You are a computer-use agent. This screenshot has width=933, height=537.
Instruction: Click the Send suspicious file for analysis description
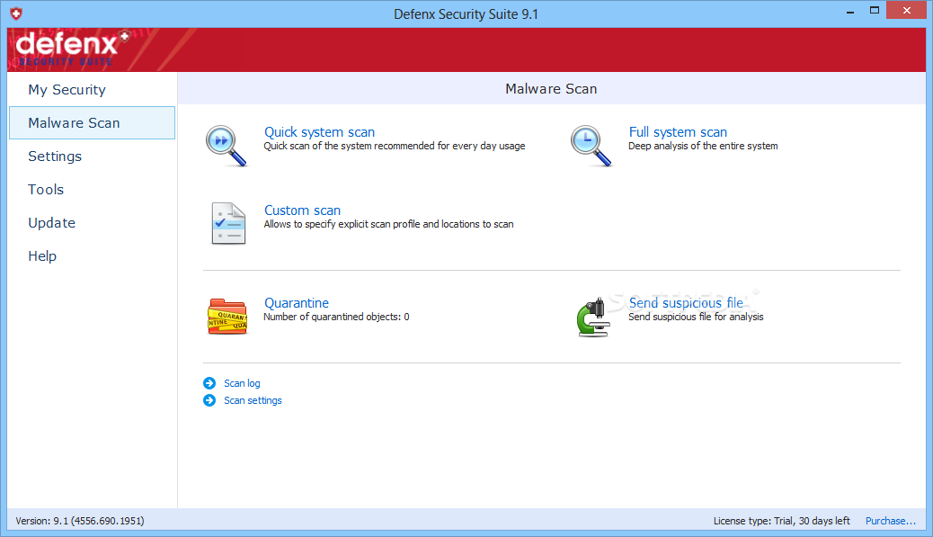click(x=696, y=316)
